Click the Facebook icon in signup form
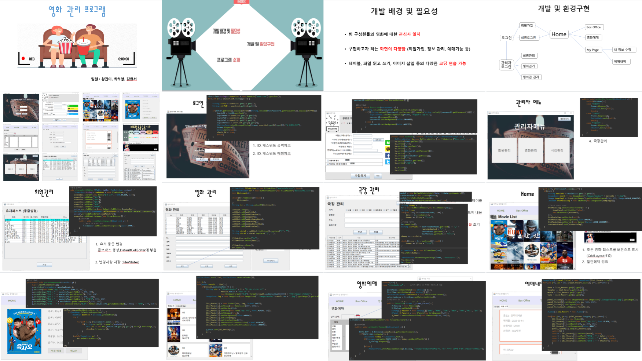642x361 pixels. pos(388,156)
